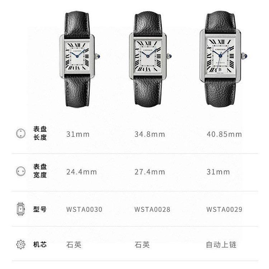Click the 表盘宽度 label
This screenshot has height=269, width=269.
pyautogui.click(x=40, y=171)
